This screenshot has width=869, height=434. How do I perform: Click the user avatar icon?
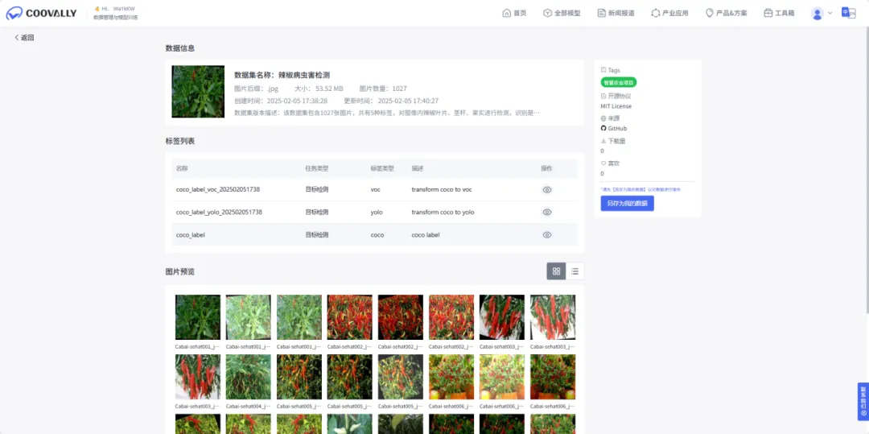(x=817, y=14)
